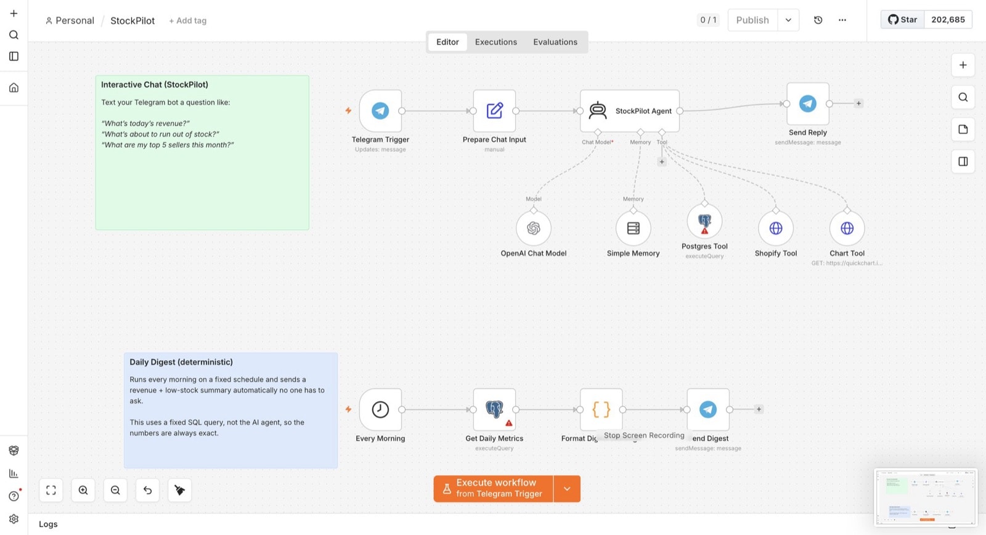Click the Add tag link
The image size is (986, 535).
(x=188, y=20)
